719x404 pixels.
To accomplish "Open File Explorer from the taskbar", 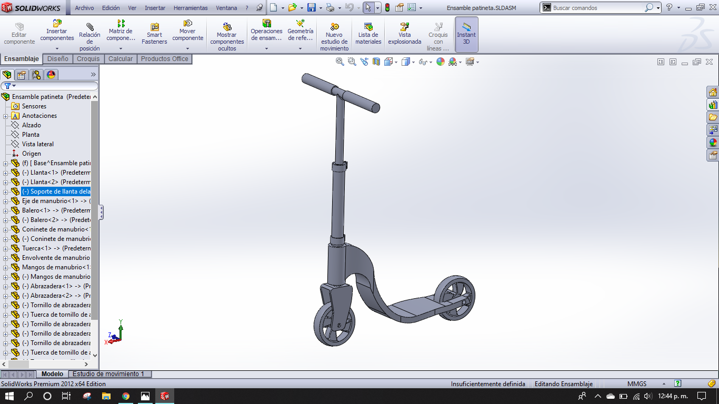I will pyautogui.click(x=106, y=396).
